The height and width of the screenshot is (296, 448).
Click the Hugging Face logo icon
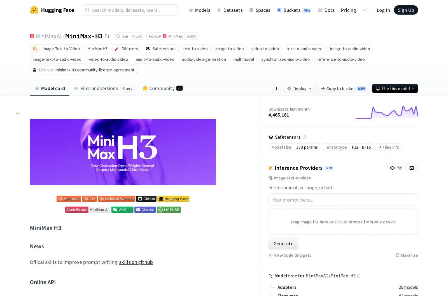34,10
